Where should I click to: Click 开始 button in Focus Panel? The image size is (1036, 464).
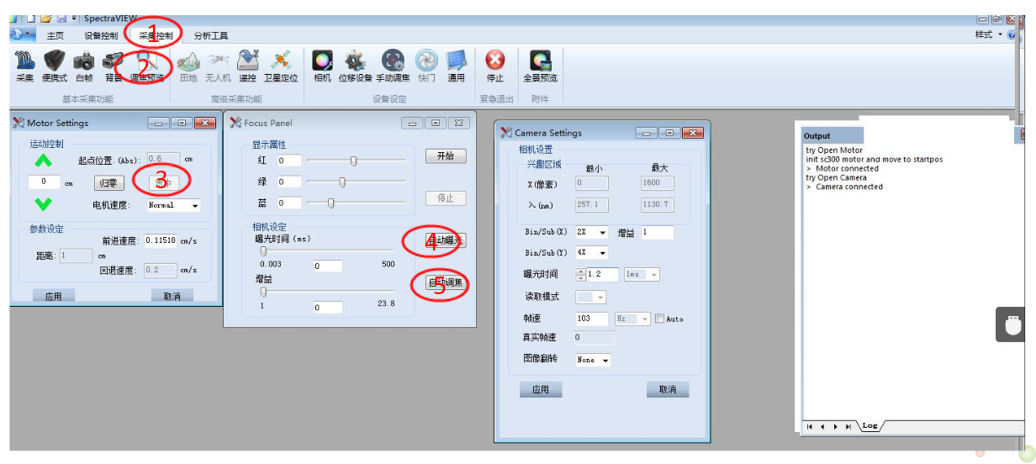pos(446,156)
